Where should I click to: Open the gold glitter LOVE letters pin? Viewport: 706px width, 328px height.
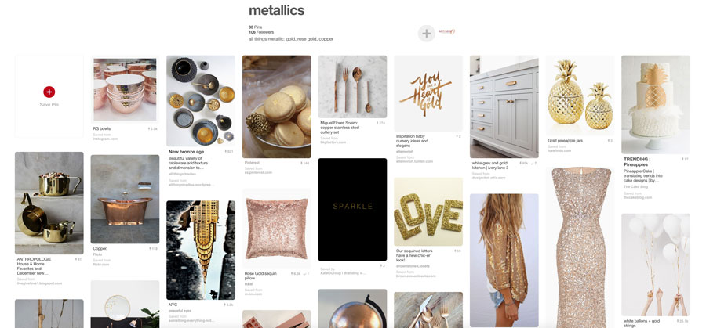(x=428, y=211)
